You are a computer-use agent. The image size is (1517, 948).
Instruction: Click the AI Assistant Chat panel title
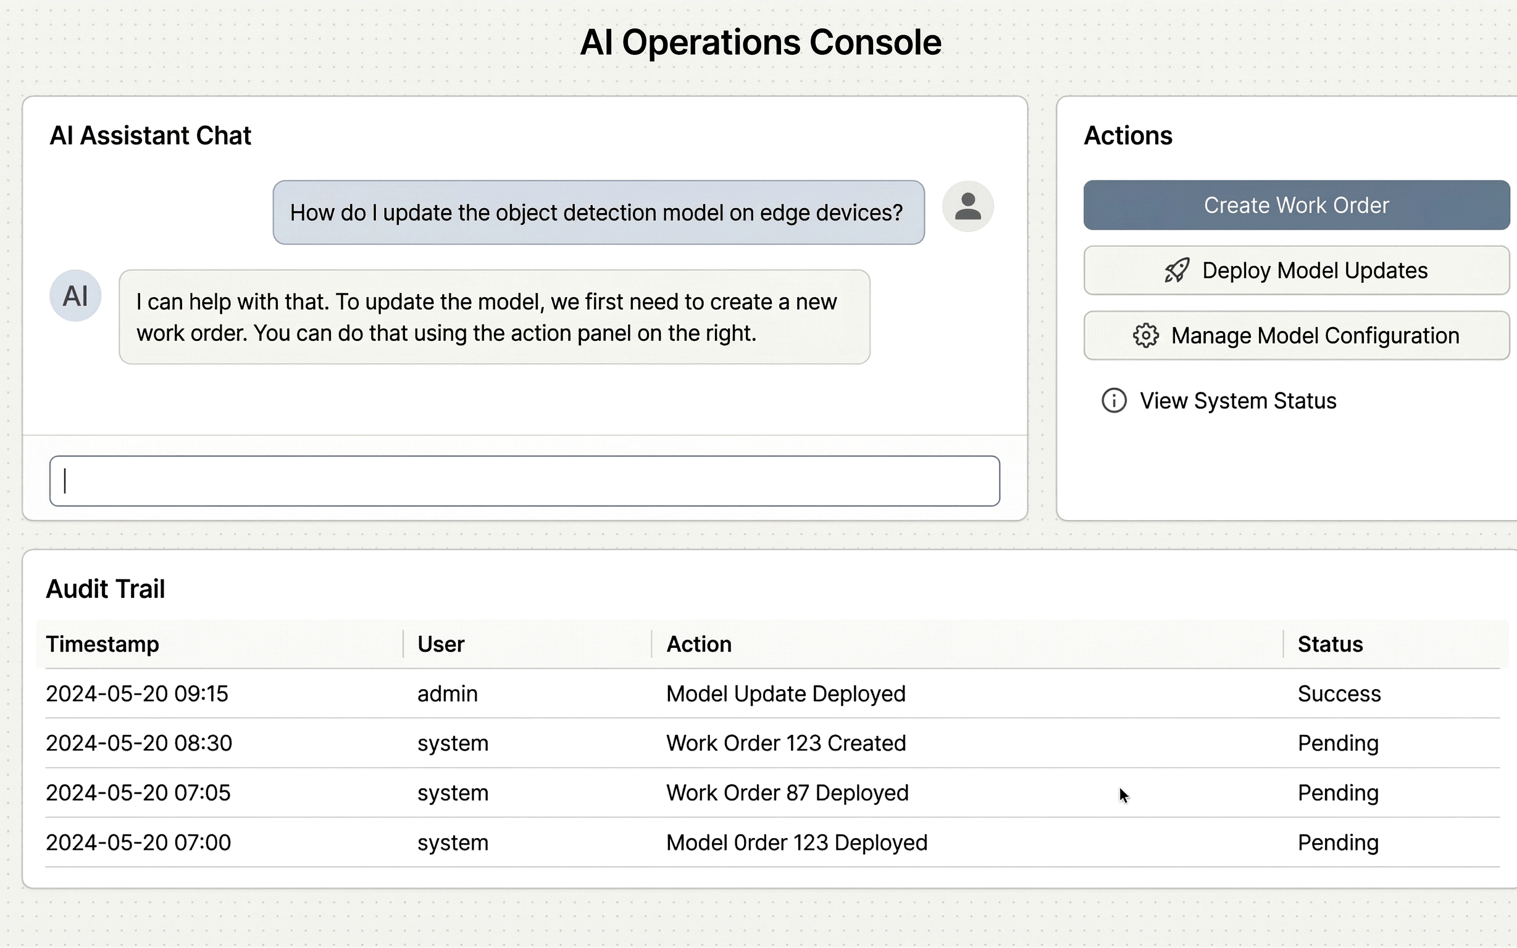pyautogui.click(x=151, y=135)
